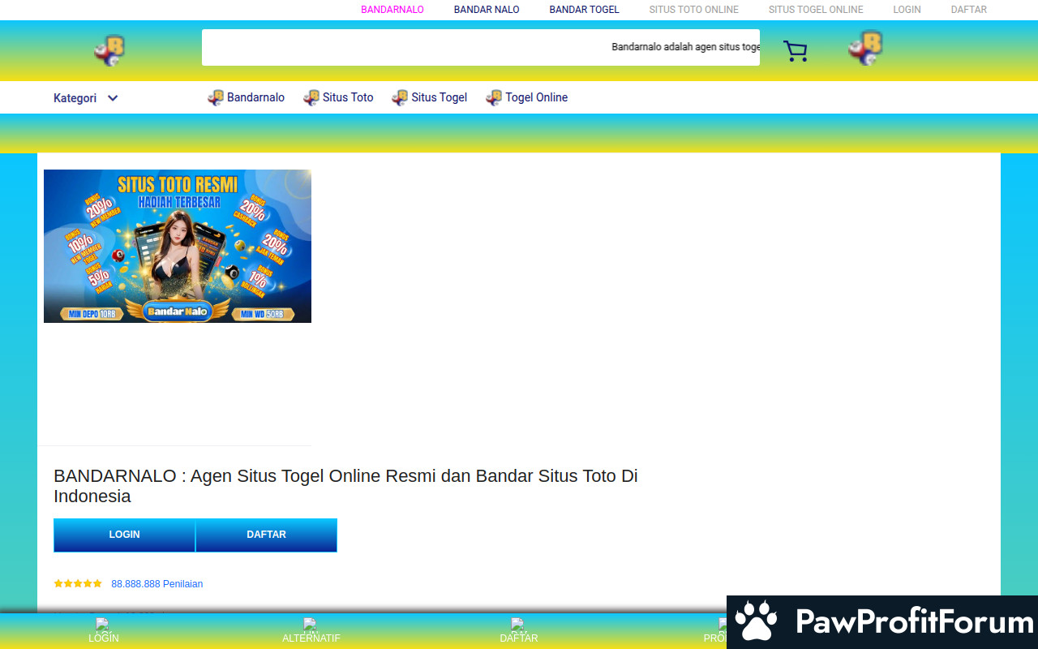The image size is (1038, 649).
Task: Expand the Kategori dropdown
Action: 75,98
